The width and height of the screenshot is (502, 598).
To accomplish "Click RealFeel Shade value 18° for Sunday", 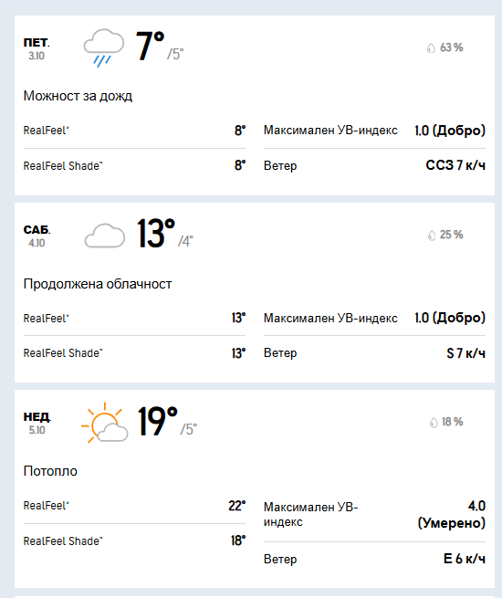I will click(238, 540).
